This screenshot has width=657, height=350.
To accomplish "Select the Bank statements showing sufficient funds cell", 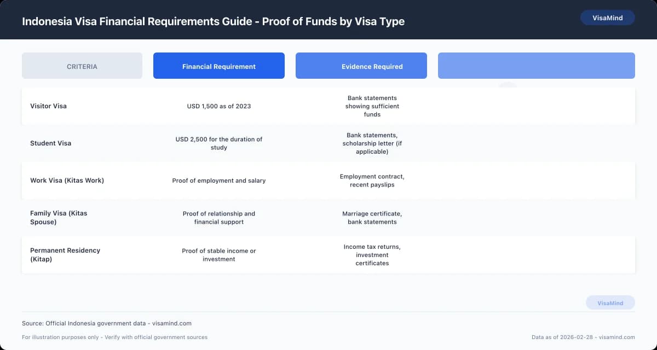I will 372,106.
